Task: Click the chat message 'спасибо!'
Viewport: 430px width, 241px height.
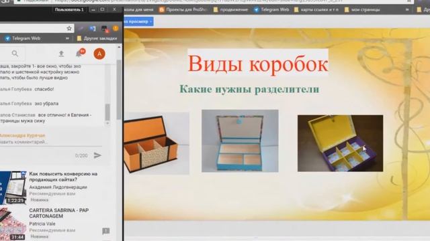Action: click(x=44, y=89)
